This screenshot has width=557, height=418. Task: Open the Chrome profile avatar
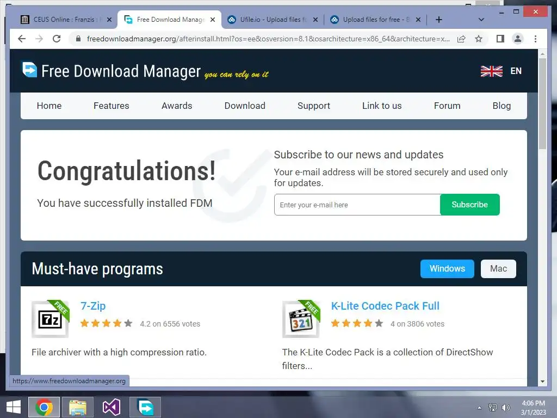click(x=518, y=39)
